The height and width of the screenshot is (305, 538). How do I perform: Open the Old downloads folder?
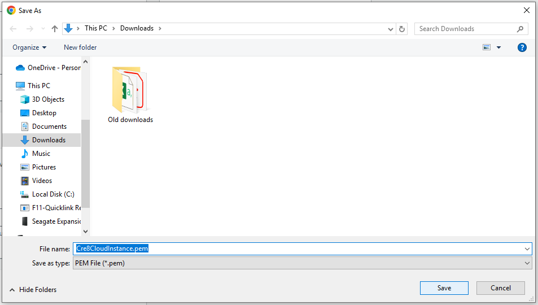(130, 94)
